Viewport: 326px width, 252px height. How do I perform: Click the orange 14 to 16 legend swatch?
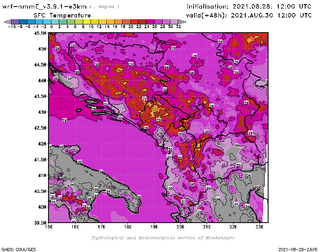110,22
